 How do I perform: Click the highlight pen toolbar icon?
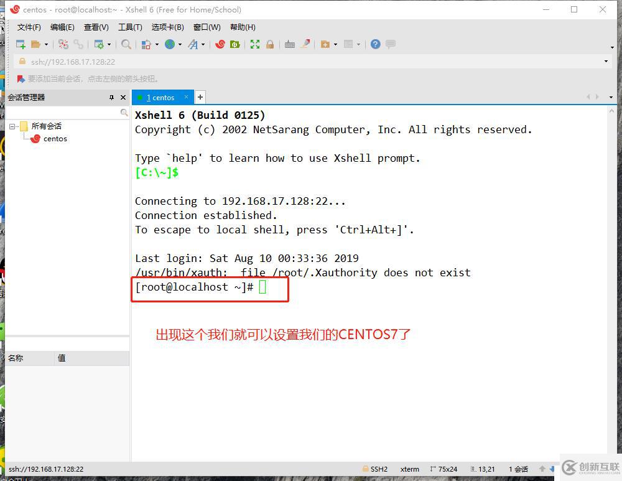305,44
